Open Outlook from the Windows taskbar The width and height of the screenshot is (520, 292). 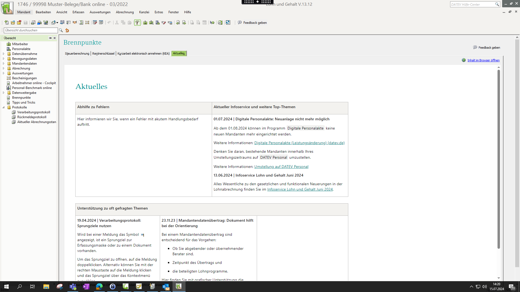[x=165, y=287]
